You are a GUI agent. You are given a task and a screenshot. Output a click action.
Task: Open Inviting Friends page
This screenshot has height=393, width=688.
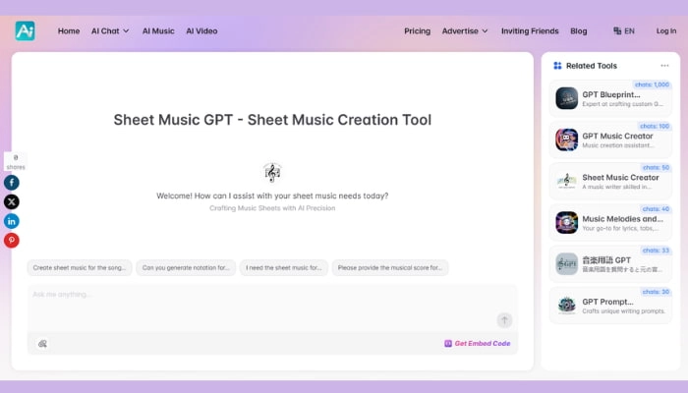(530, 31)
